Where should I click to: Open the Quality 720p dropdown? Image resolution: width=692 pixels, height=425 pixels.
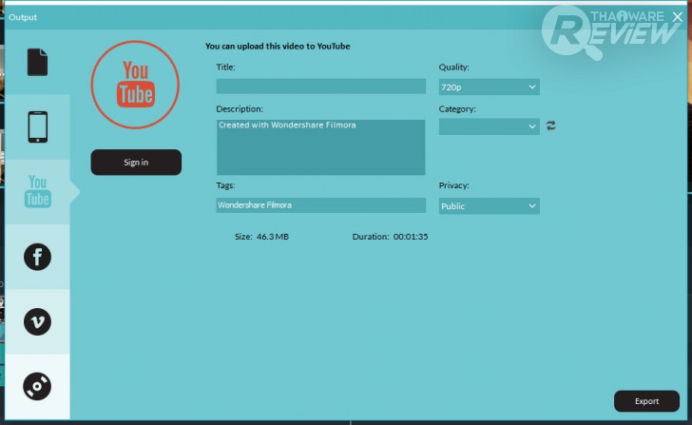coord(489,87)
